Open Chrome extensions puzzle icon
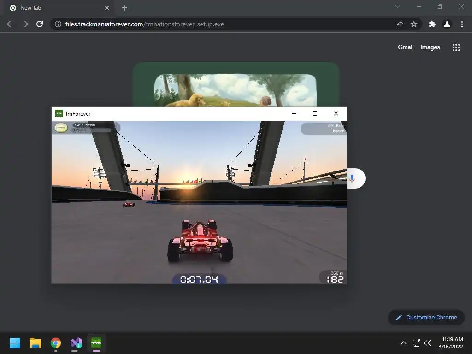 [432, 24]
